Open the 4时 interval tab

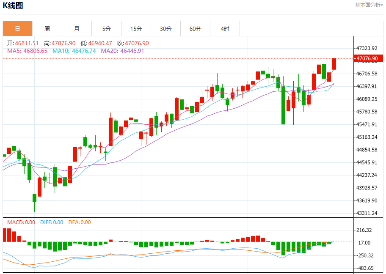(x=225, y=29)
